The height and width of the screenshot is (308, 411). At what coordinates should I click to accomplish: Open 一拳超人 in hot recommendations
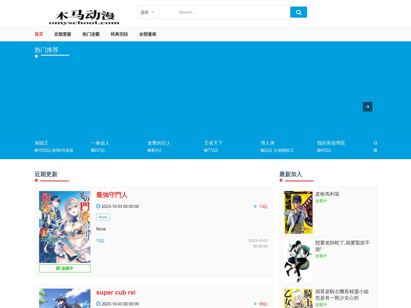pos(100,143)
